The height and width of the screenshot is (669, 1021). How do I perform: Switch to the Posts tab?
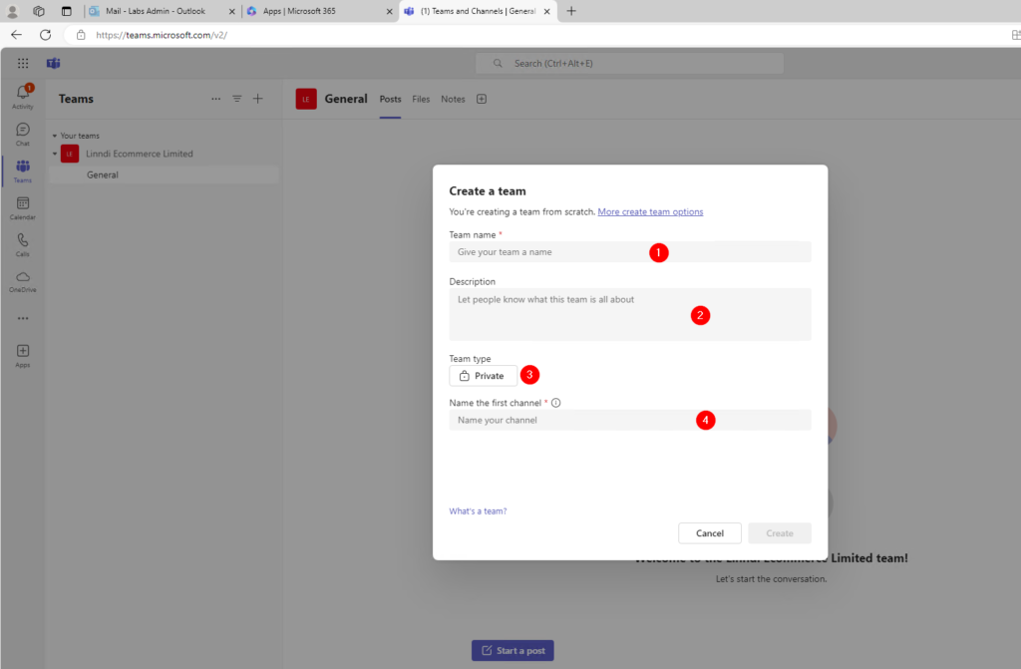point(390,99)
